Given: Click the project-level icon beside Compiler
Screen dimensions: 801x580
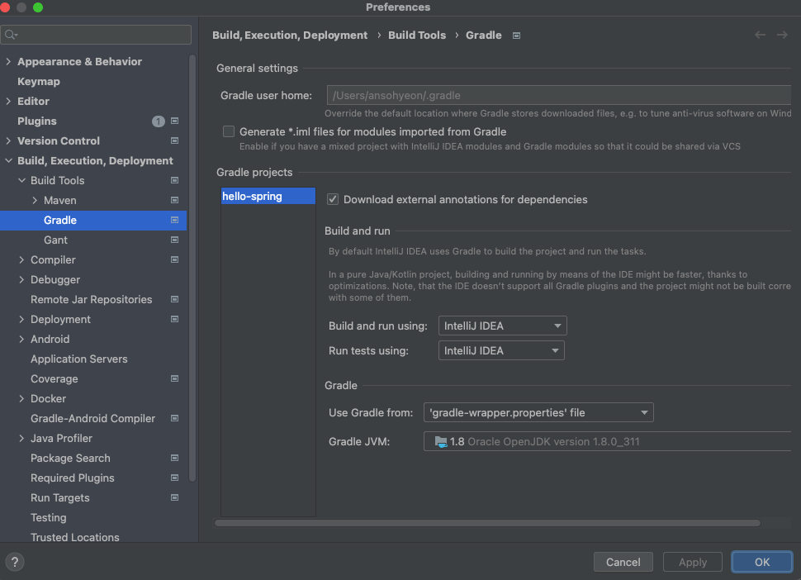Looking at the screenshot, I should point(175,259).
